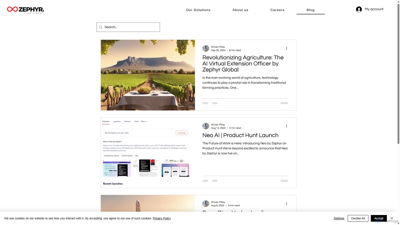
Task: Click the Sep 20, 2024 date text
Action: coord(218,50)
